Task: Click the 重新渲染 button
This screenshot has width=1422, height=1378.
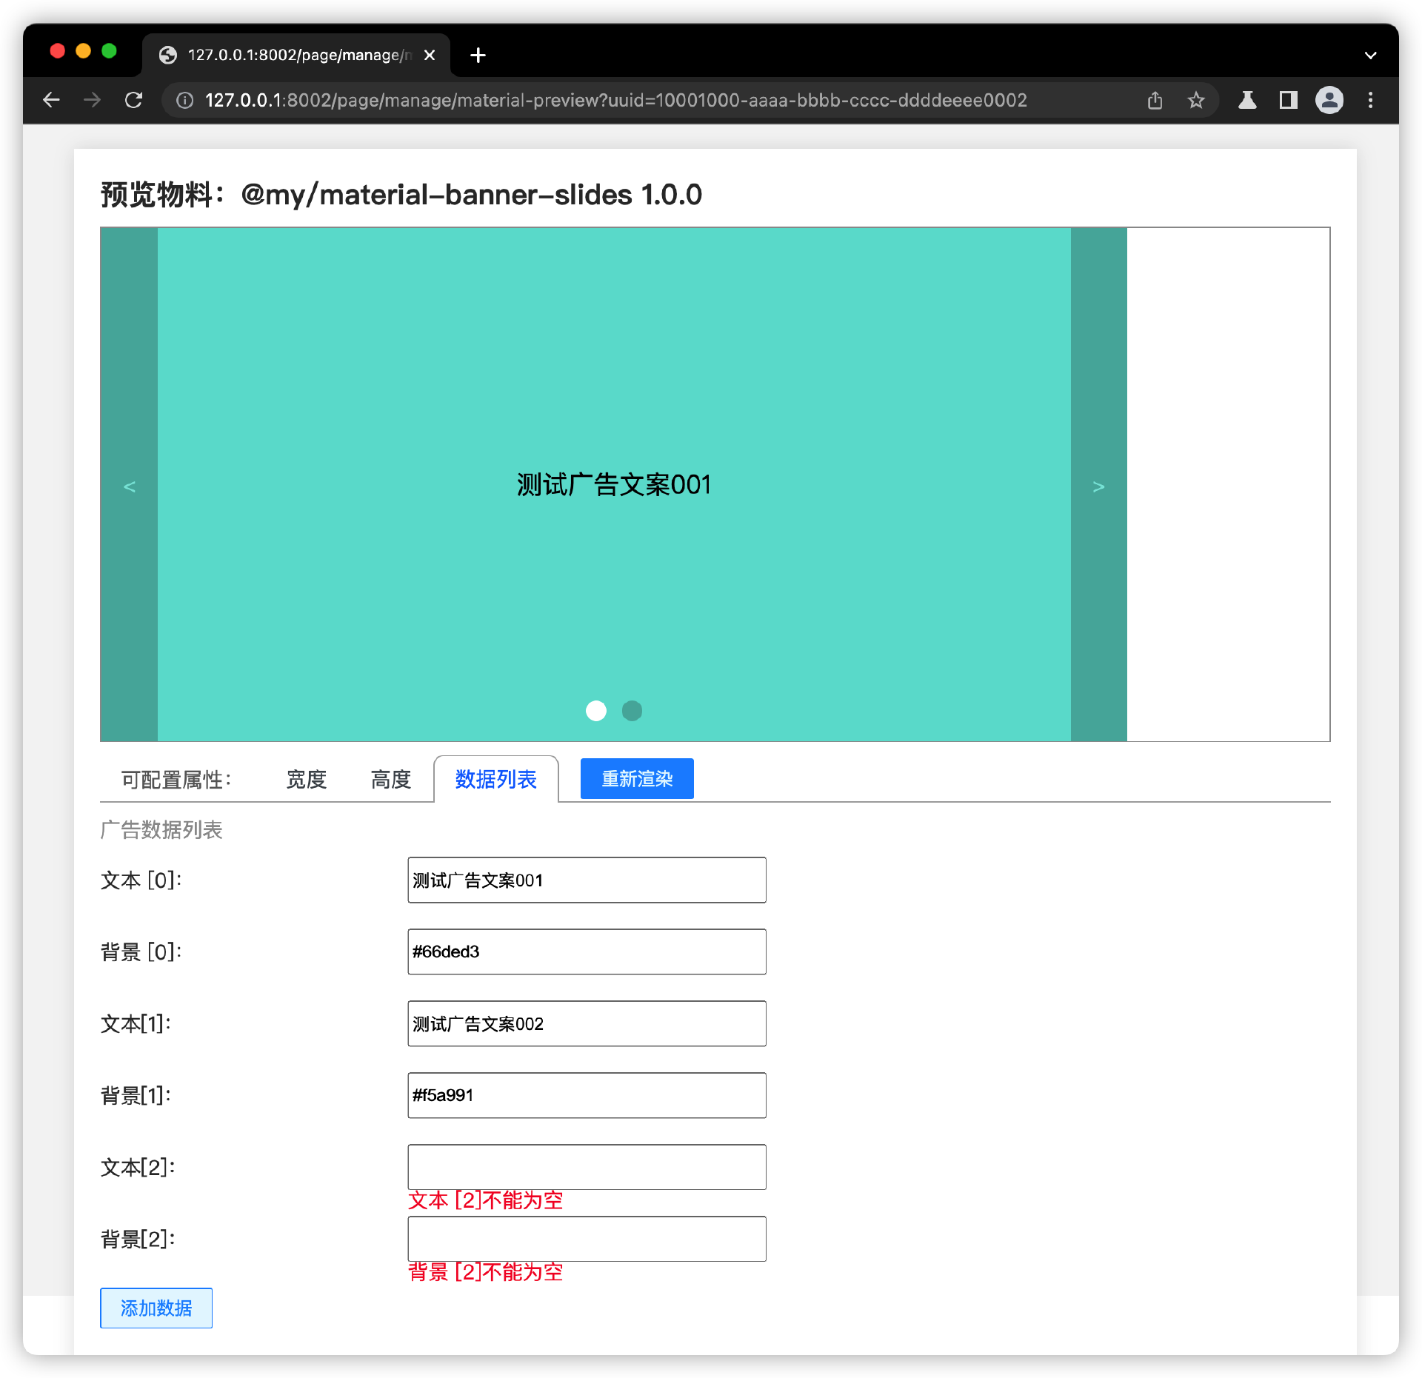Action: point(636,778)
